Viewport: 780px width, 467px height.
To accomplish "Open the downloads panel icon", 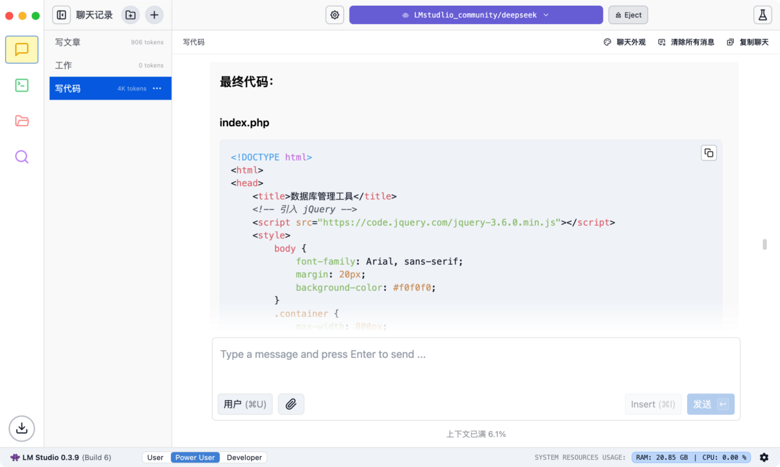I will [21, 428].
